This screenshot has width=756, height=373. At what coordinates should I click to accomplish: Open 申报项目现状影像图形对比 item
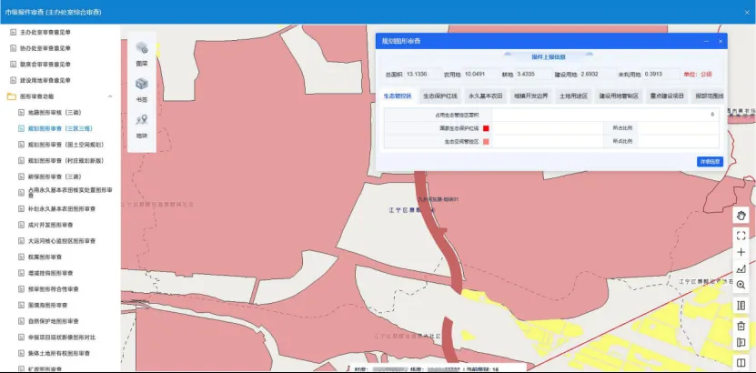[62, 338]
